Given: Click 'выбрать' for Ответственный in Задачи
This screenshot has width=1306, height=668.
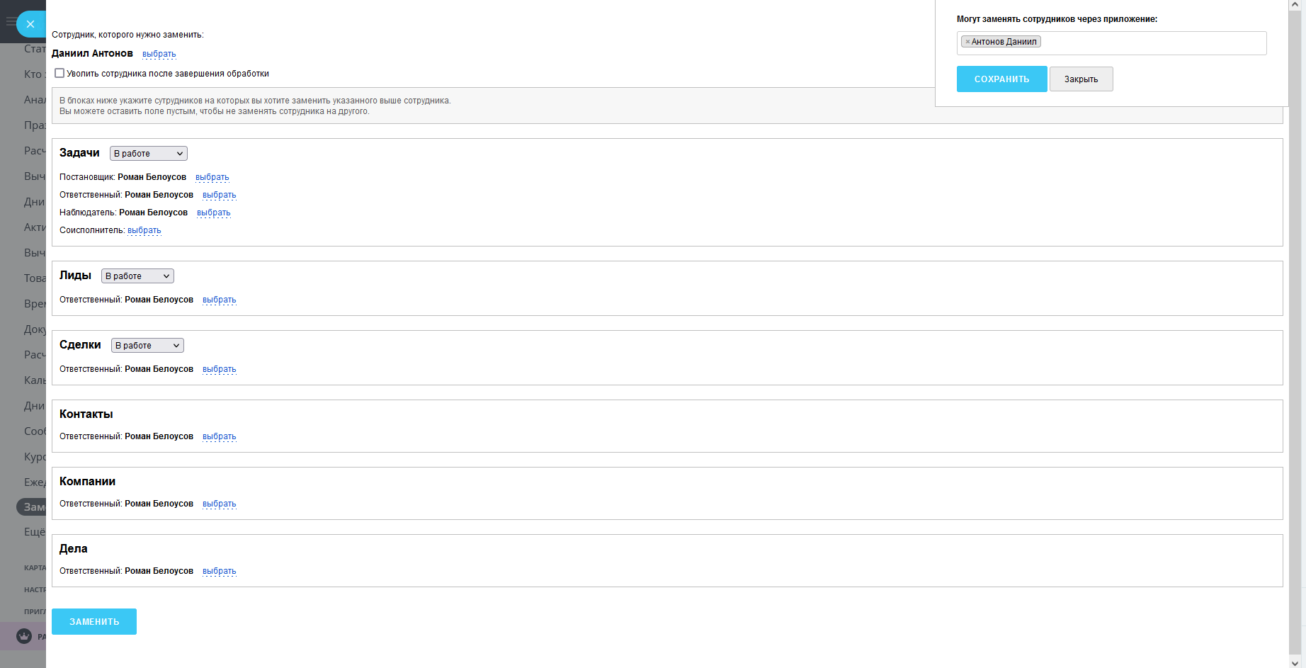Looking at the screenshot, I should click(220, 195).
